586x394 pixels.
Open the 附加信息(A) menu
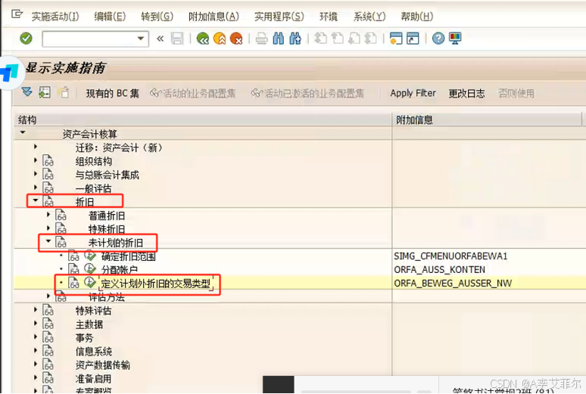214,17
